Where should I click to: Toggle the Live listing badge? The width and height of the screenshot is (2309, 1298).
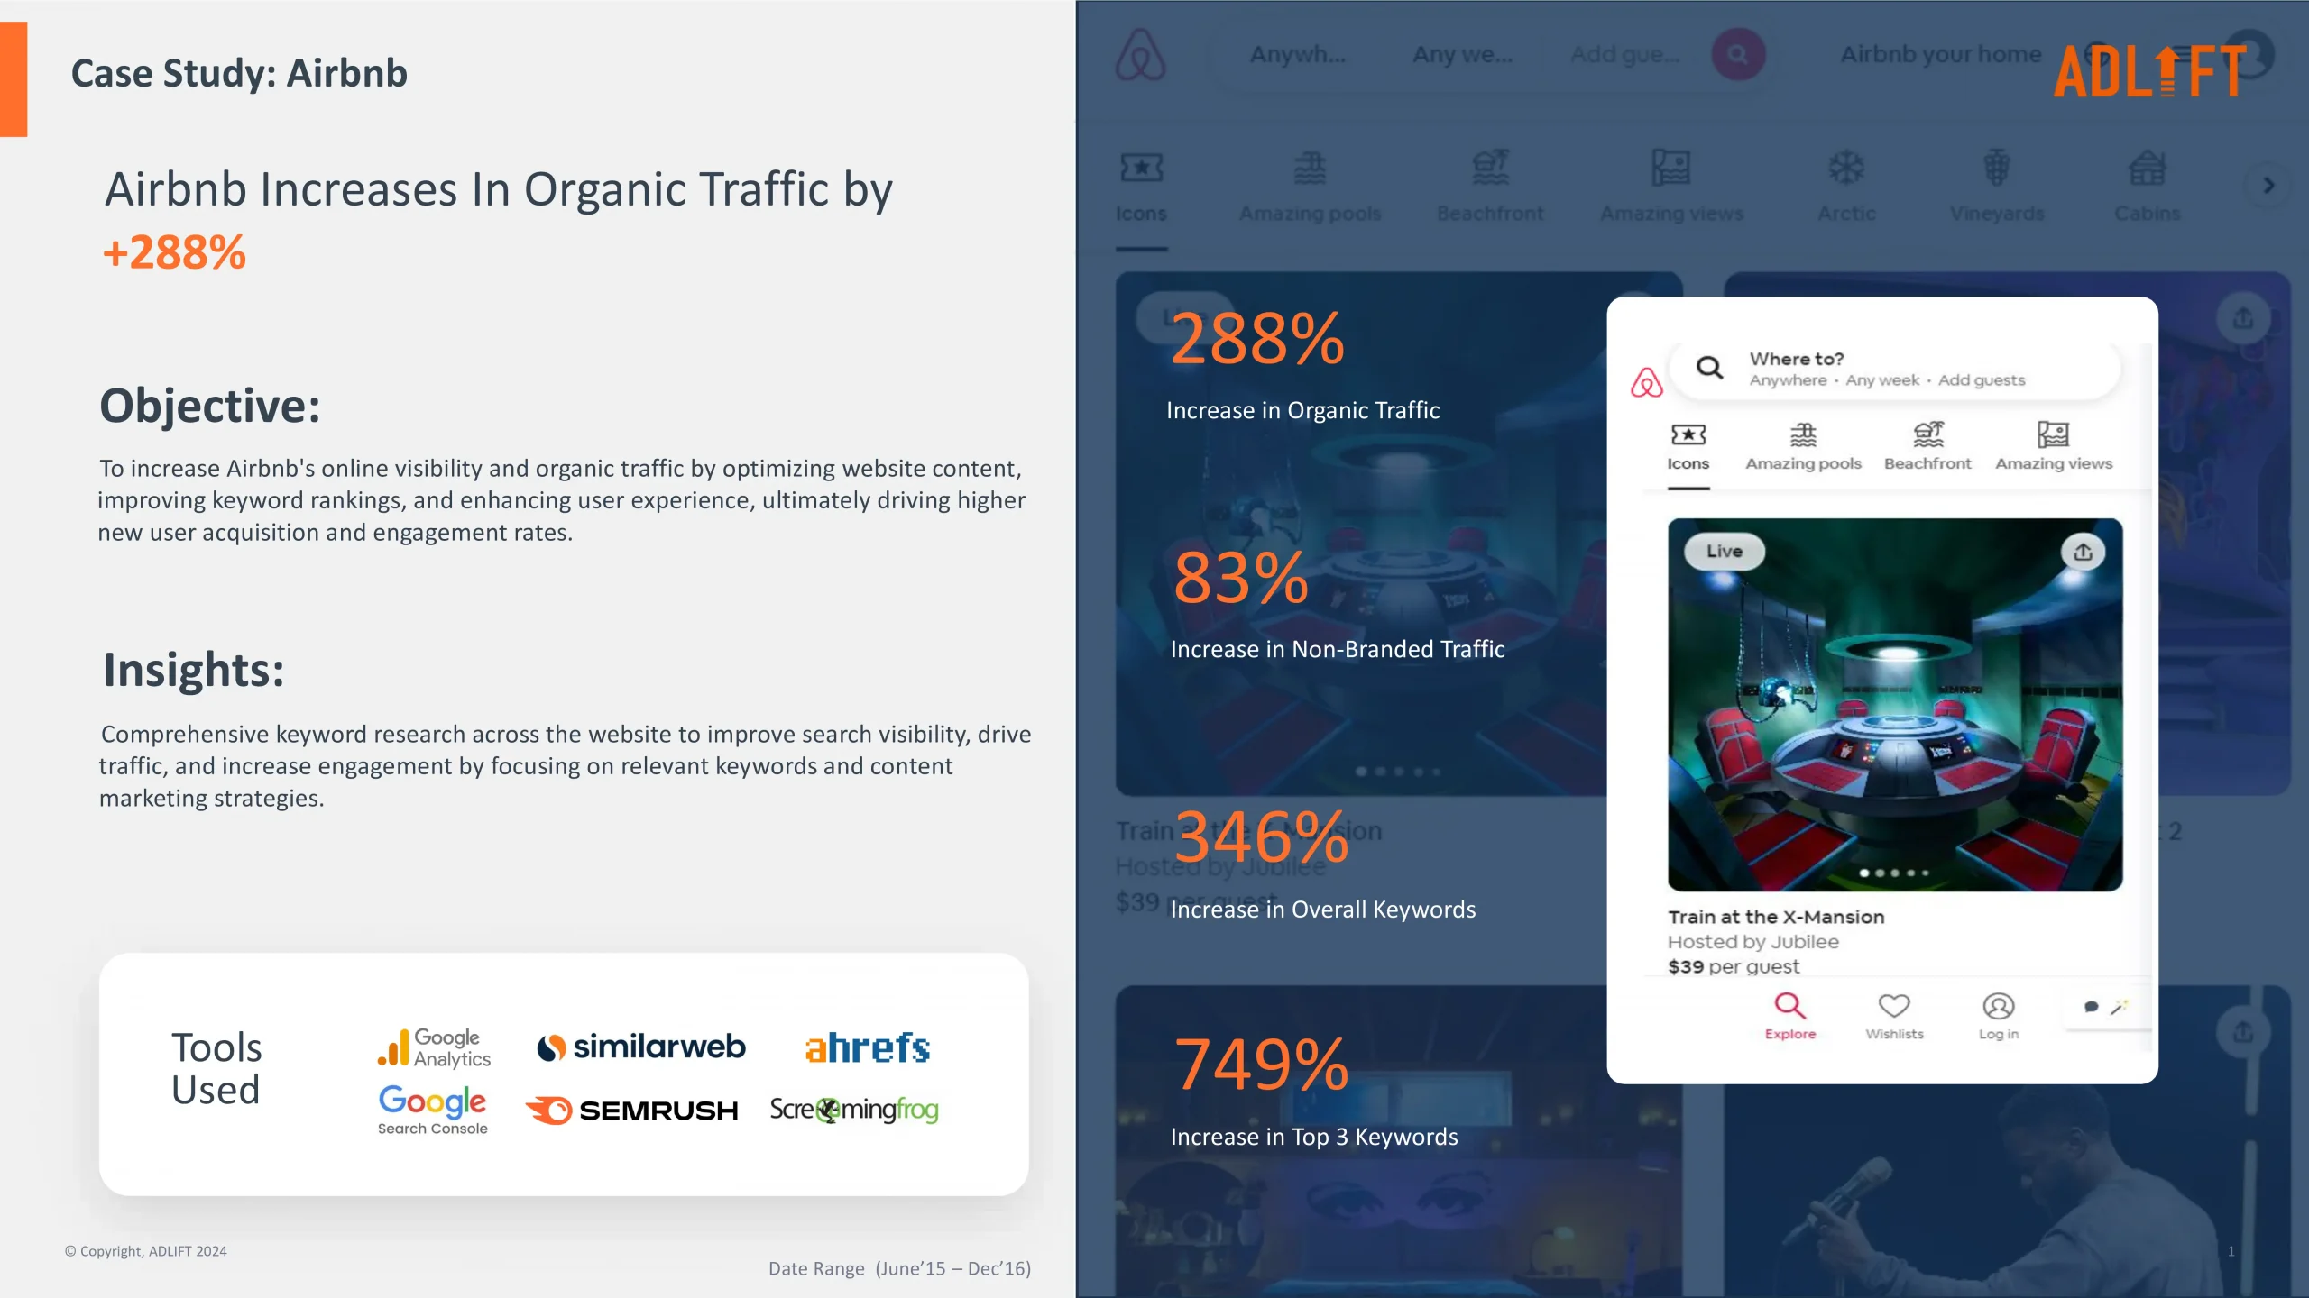[1727, 550]
